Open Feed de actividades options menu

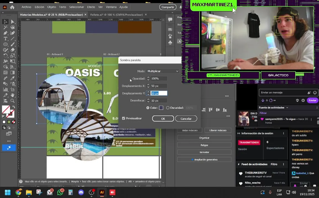tap(283, 164)
